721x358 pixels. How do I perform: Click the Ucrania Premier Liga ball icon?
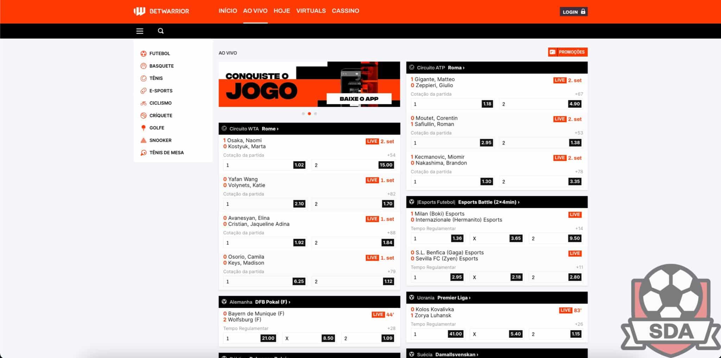tap(412, 298)
